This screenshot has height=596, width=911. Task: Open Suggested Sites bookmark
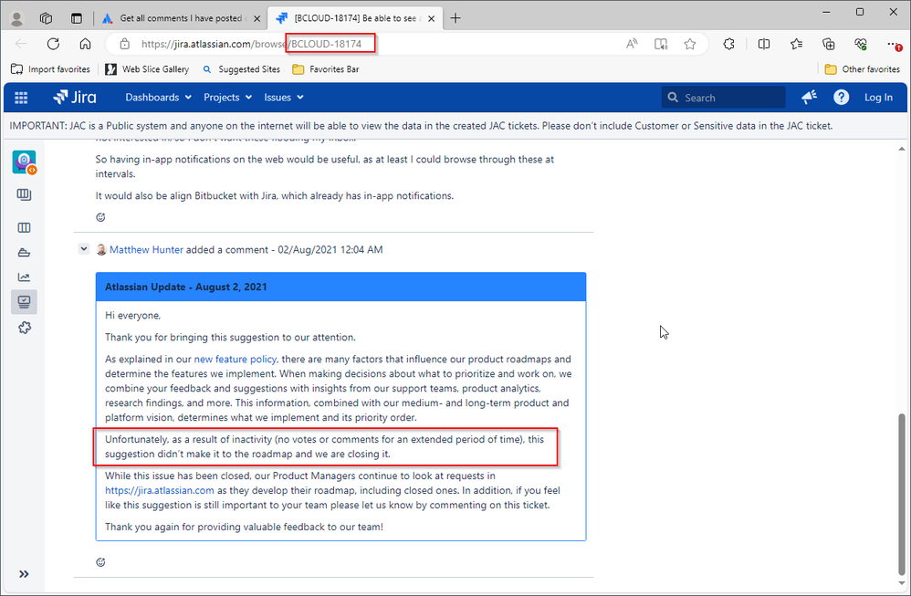pos(241,69)
